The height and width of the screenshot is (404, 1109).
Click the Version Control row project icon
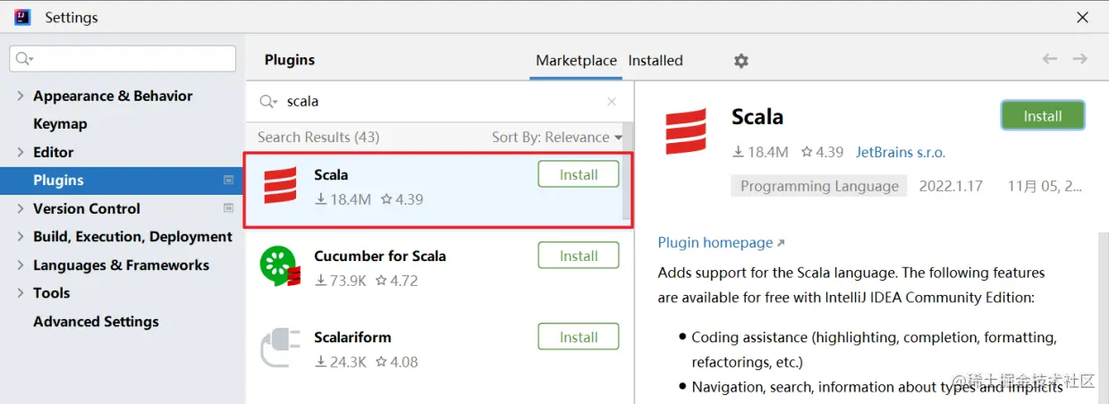[x=228, y=208]
